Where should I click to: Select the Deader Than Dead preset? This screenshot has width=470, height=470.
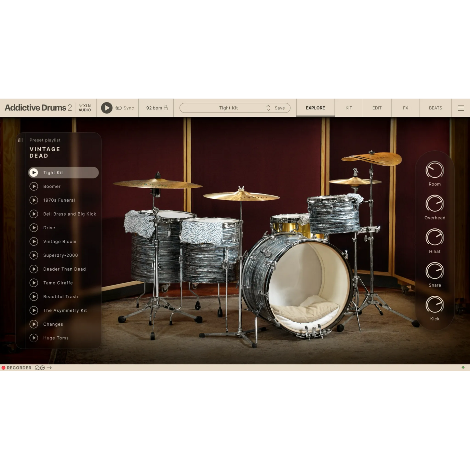click(64, 269)
